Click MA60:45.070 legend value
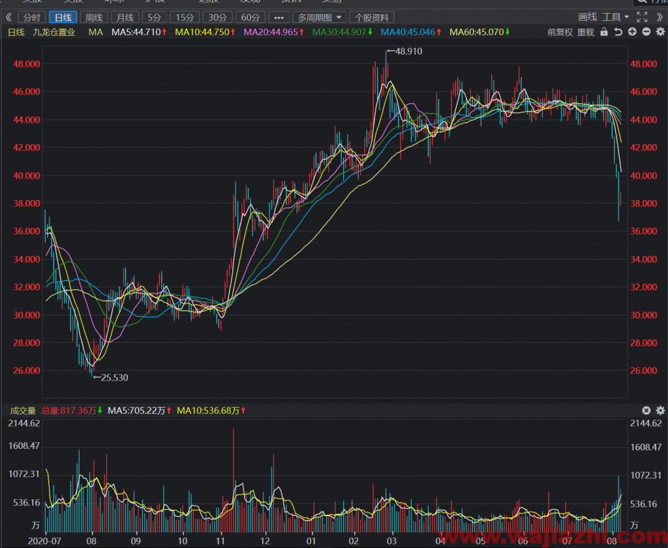 (x=480, y=33)
